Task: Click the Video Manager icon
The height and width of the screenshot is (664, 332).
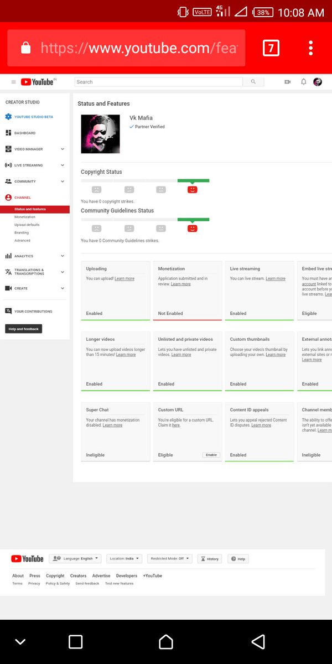Action: tap(8, 149)
